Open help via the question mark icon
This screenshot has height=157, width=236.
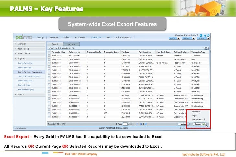coord(205,35)
